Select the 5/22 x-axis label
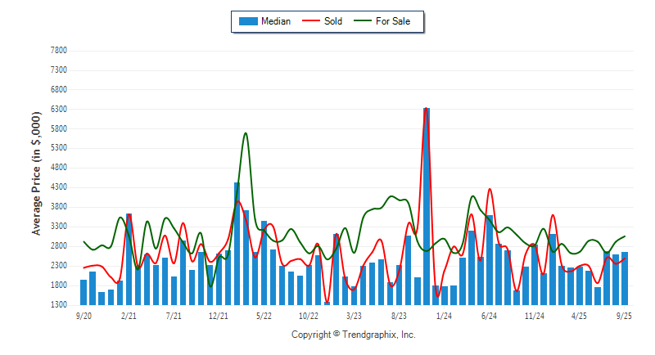 (x=264, y=315)
